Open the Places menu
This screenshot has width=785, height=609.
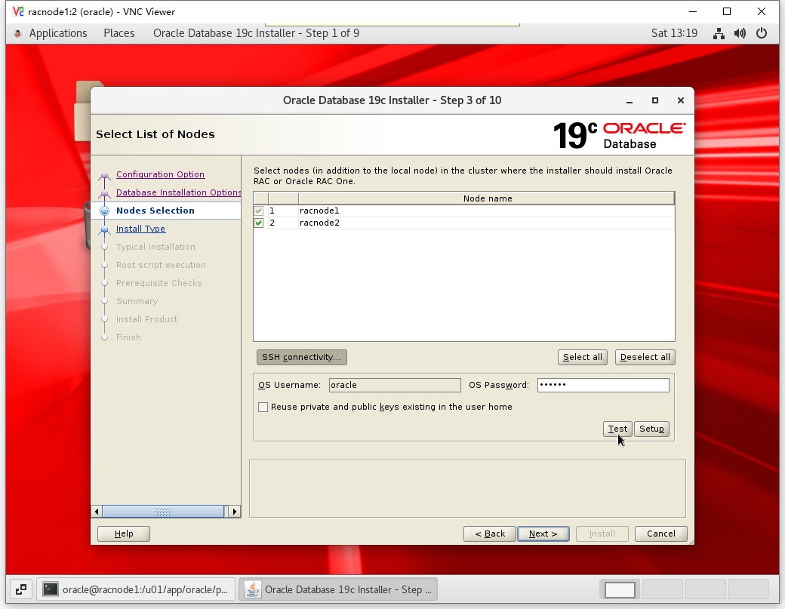pyautogui.click(x=119, y=33)
